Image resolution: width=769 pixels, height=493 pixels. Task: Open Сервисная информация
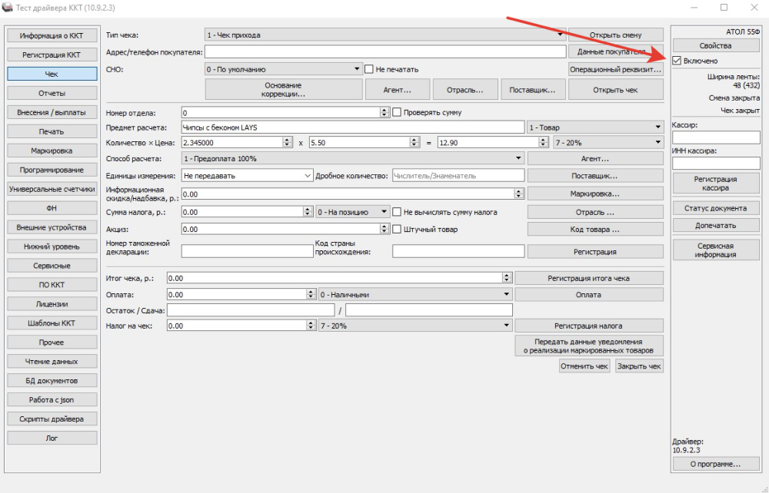point(715,250)
